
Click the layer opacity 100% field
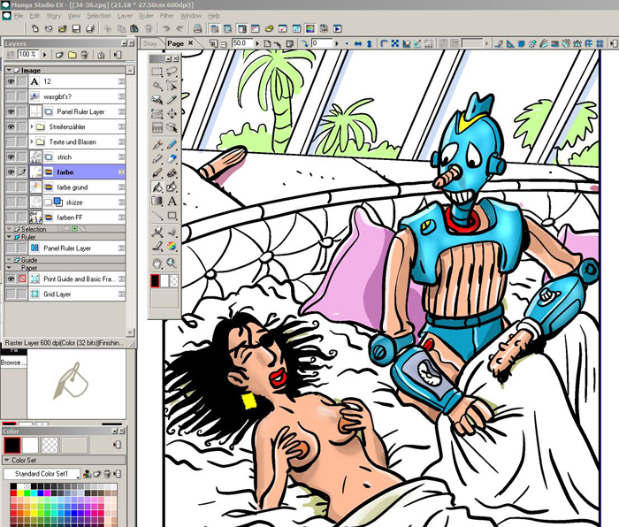pyautogui.click(x=27, y=55)
